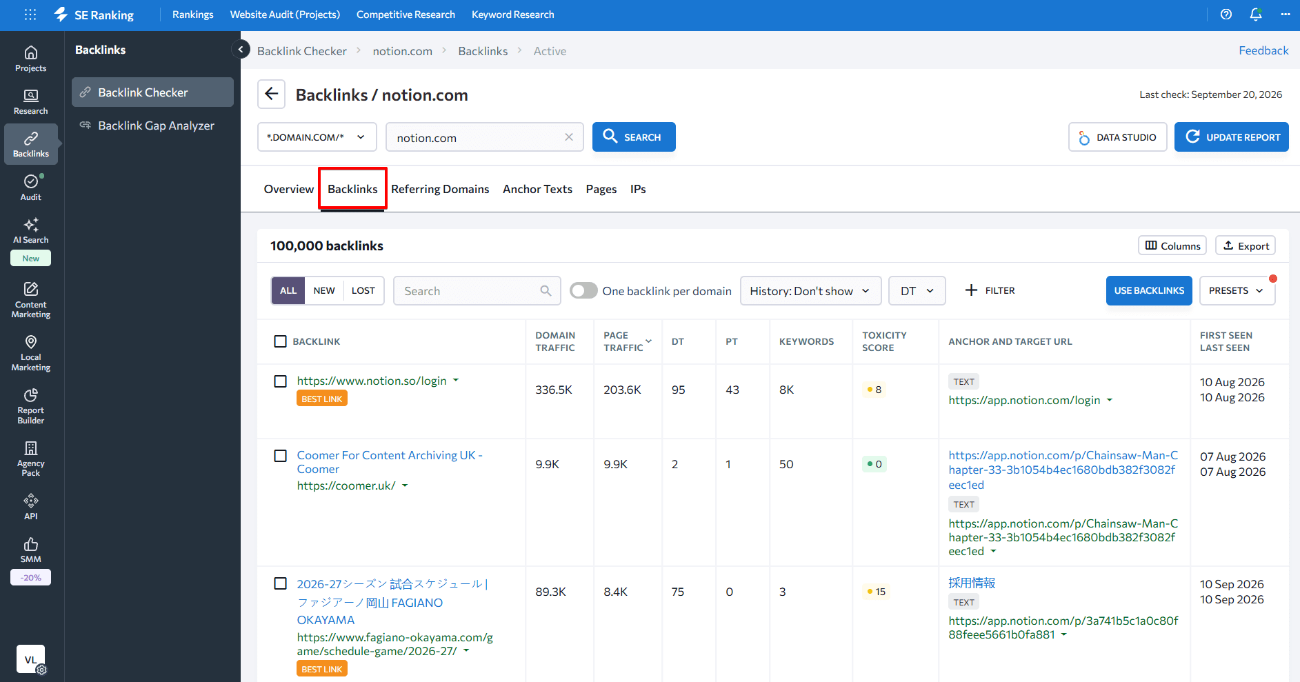
Task: Click the back arrow beside Backlinks title
Action: point(272,94)
